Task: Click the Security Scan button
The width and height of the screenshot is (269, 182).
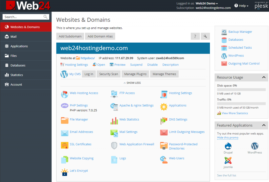Action: point(108,74)
